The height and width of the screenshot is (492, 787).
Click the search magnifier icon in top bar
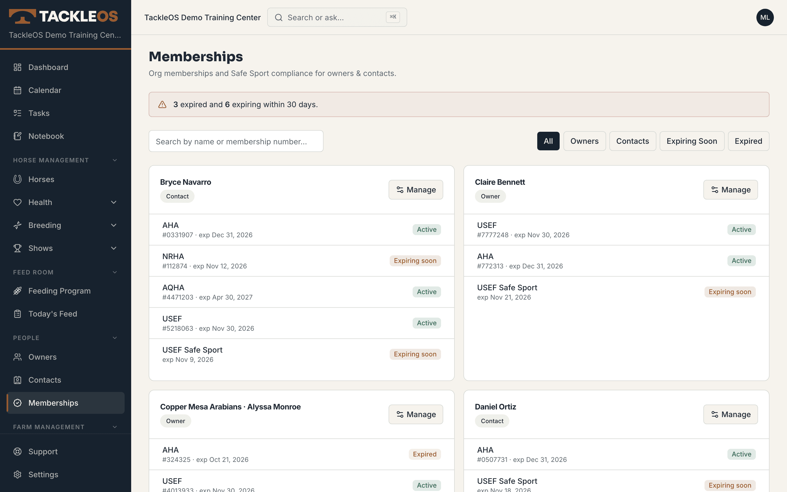(x=279, y=17)
